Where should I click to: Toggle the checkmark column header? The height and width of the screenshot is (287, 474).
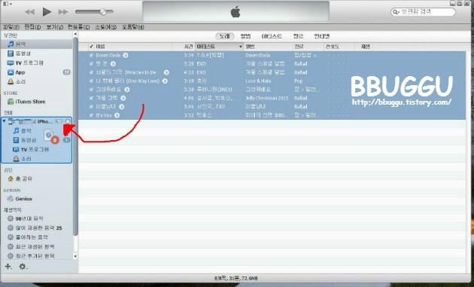(x=91, y=47)
